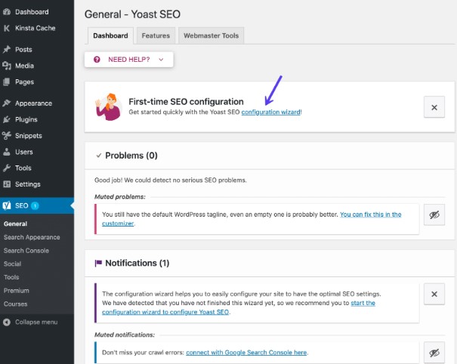Viewport: 457px width, 364px height.
Task: Click the Posts pushpin icon
Action: 7,50
